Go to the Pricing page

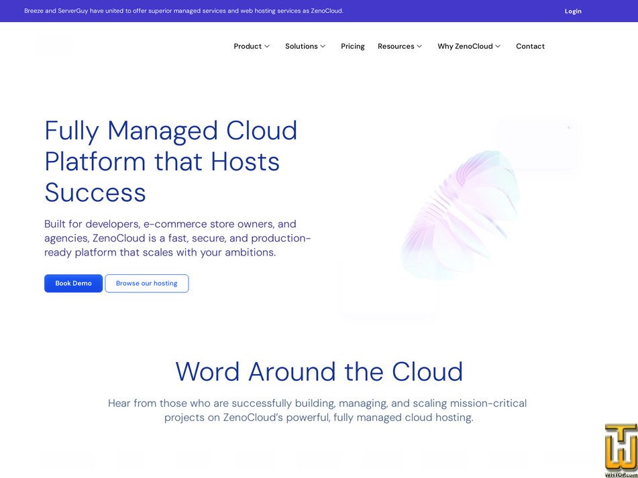coord(352,46)
